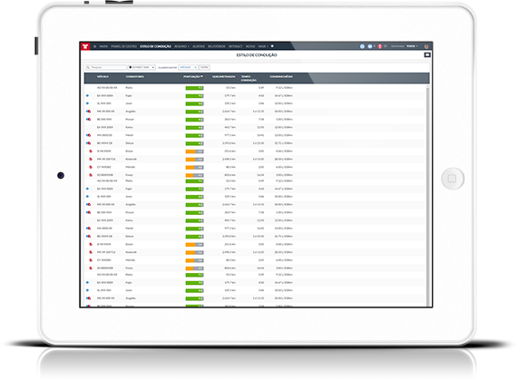
Task: Click the blue circular icon in the top bar
Action: (x=362, y=46)
